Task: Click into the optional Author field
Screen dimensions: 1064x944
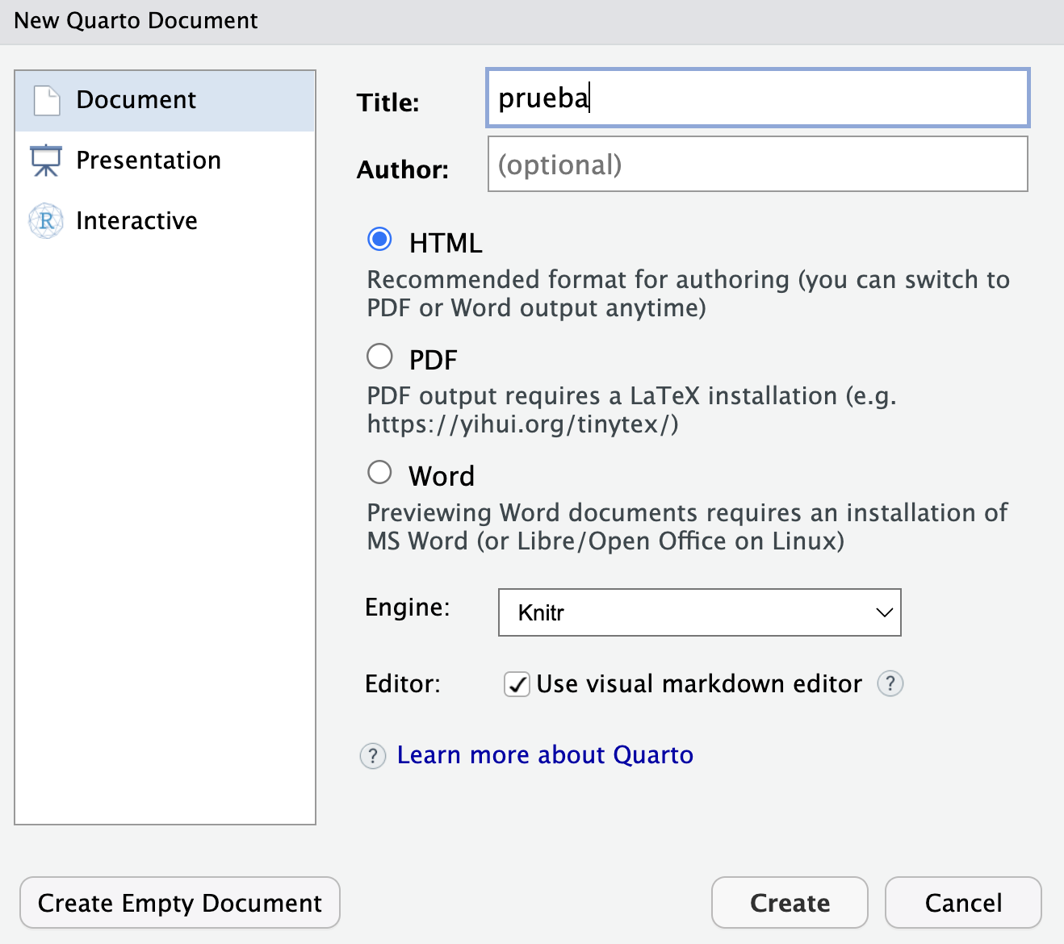Action: (756, 165)
